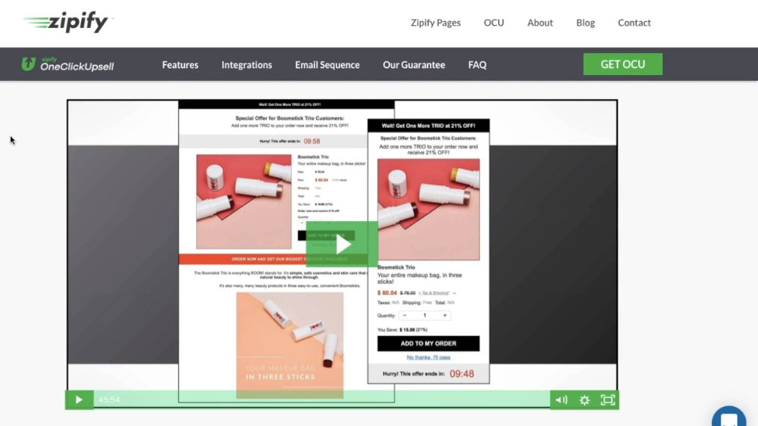The width and height of the screenshot is (758, 426).
Task: Click the Zipify logo
Action: pyautogui.click(x=68, y=22)
